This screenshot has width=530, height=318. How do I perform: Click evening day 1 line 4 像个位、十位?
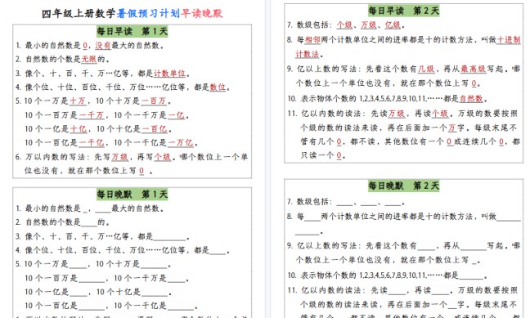click(123, 250)
